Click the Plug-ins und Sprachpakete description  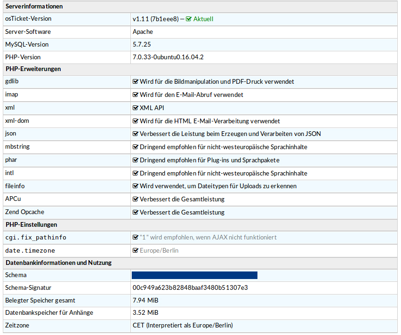tap(210, 160)
